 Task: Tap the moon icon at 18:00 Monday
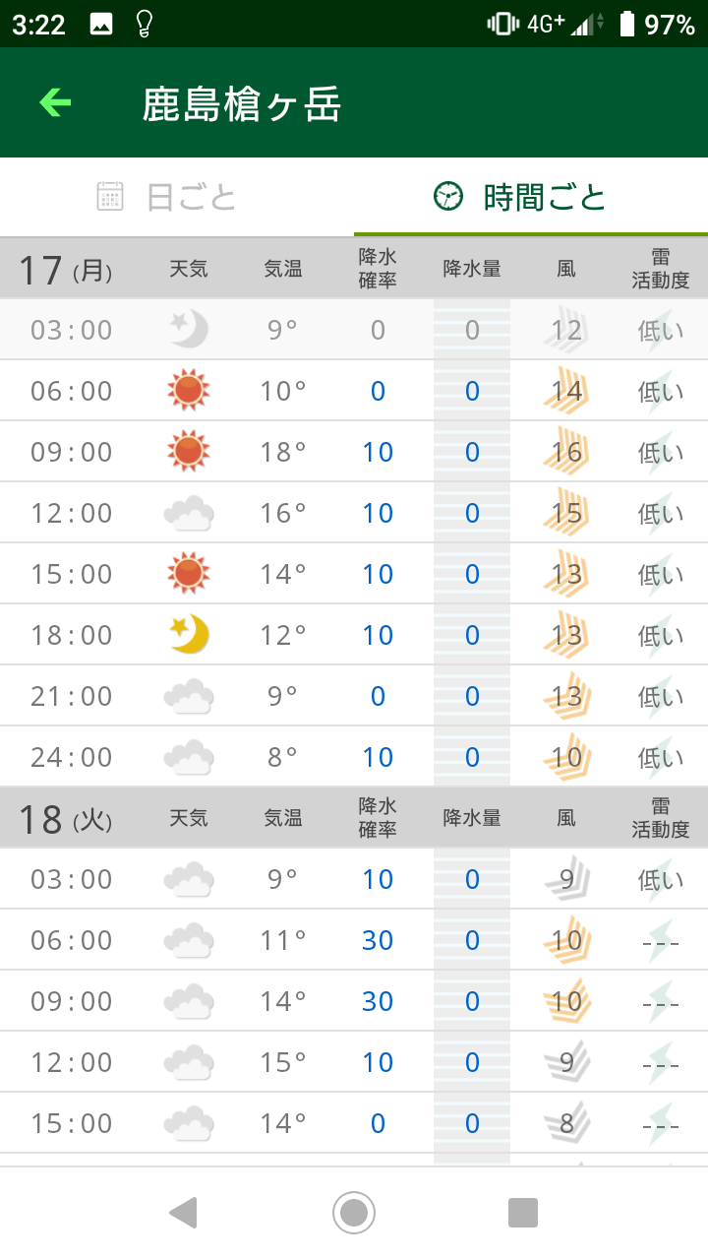coord(188,635)
